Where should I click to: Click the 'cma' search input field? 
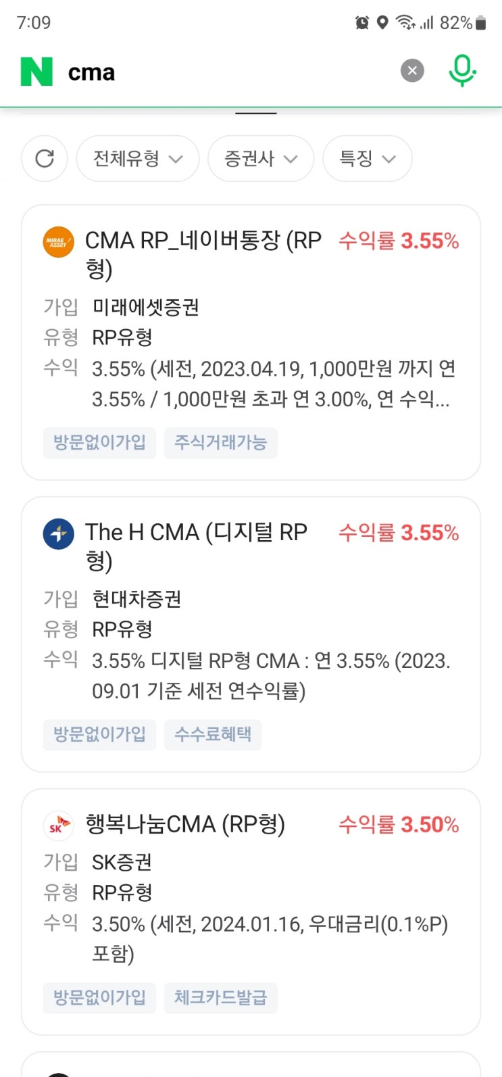click(230, 72)
